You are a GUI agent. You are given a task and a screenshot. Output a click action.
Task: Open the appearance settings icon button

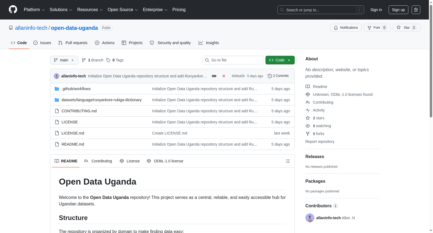416,10
